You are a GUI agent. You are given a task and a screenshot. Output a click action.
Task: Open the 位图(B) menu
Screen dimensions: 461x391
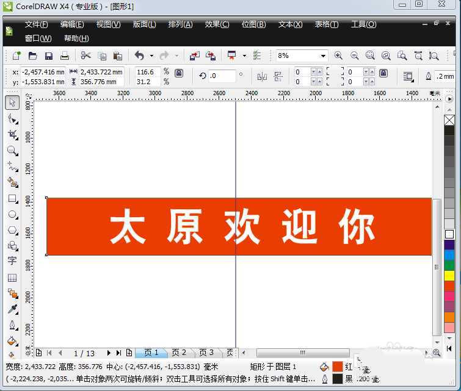(x=253, y=24)
